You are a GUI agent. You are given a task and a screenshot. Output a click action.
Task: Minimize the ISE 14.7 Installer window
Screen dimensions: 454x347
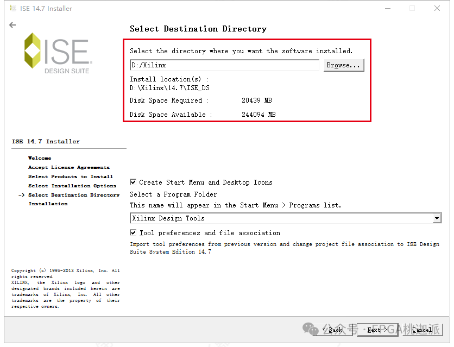[387, 8]
